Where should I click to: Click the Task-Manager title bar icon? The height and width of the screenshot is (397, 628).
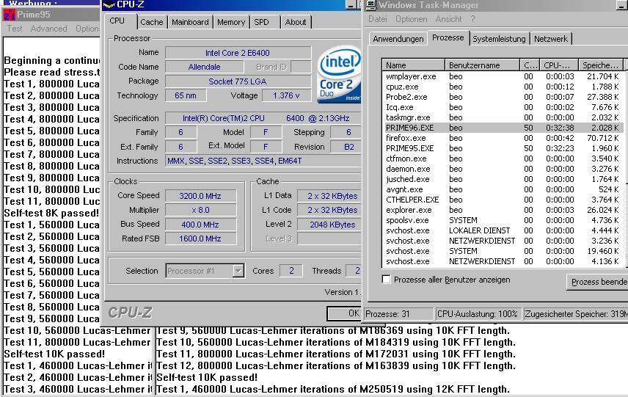coord(371,5)
